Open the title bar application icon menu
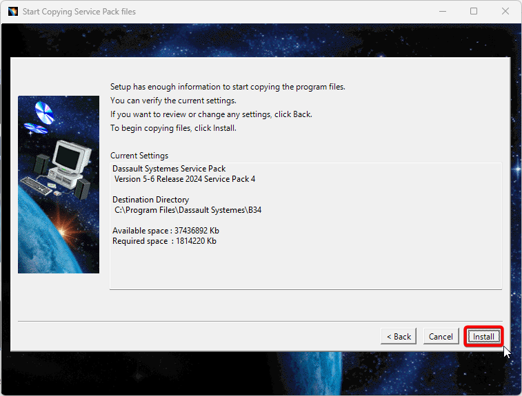The height and width of the screenshot is (396, 522). click(x=12, y=11)
